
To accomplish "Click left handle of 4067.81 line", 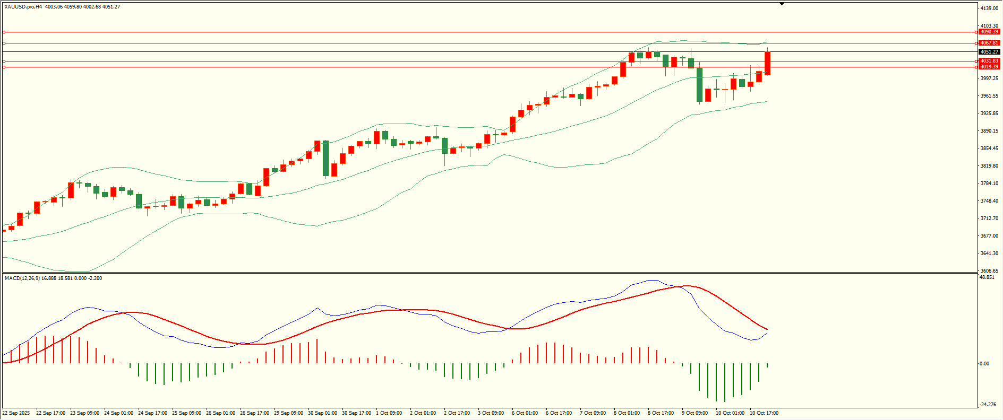I will [x=4, y=43].
